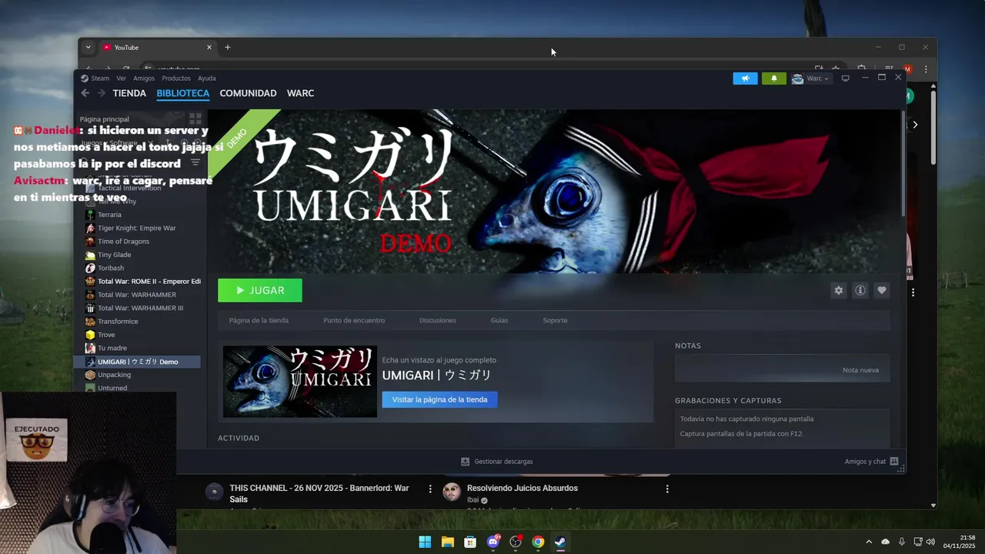Open the Amigos menu
This screenshot has width=985, height=554.
[x=144, y=78]
